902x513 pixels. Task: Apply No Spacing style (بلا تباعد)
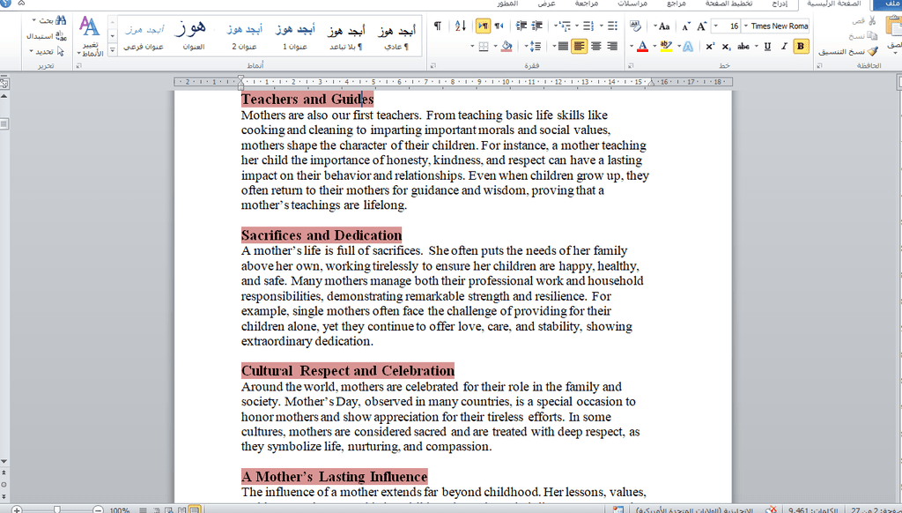click(346, 36)
